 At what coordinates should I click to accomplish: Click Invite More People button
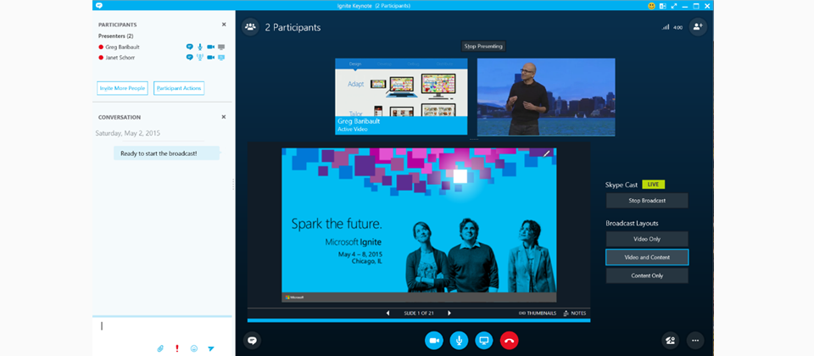(x=122, y=88)
